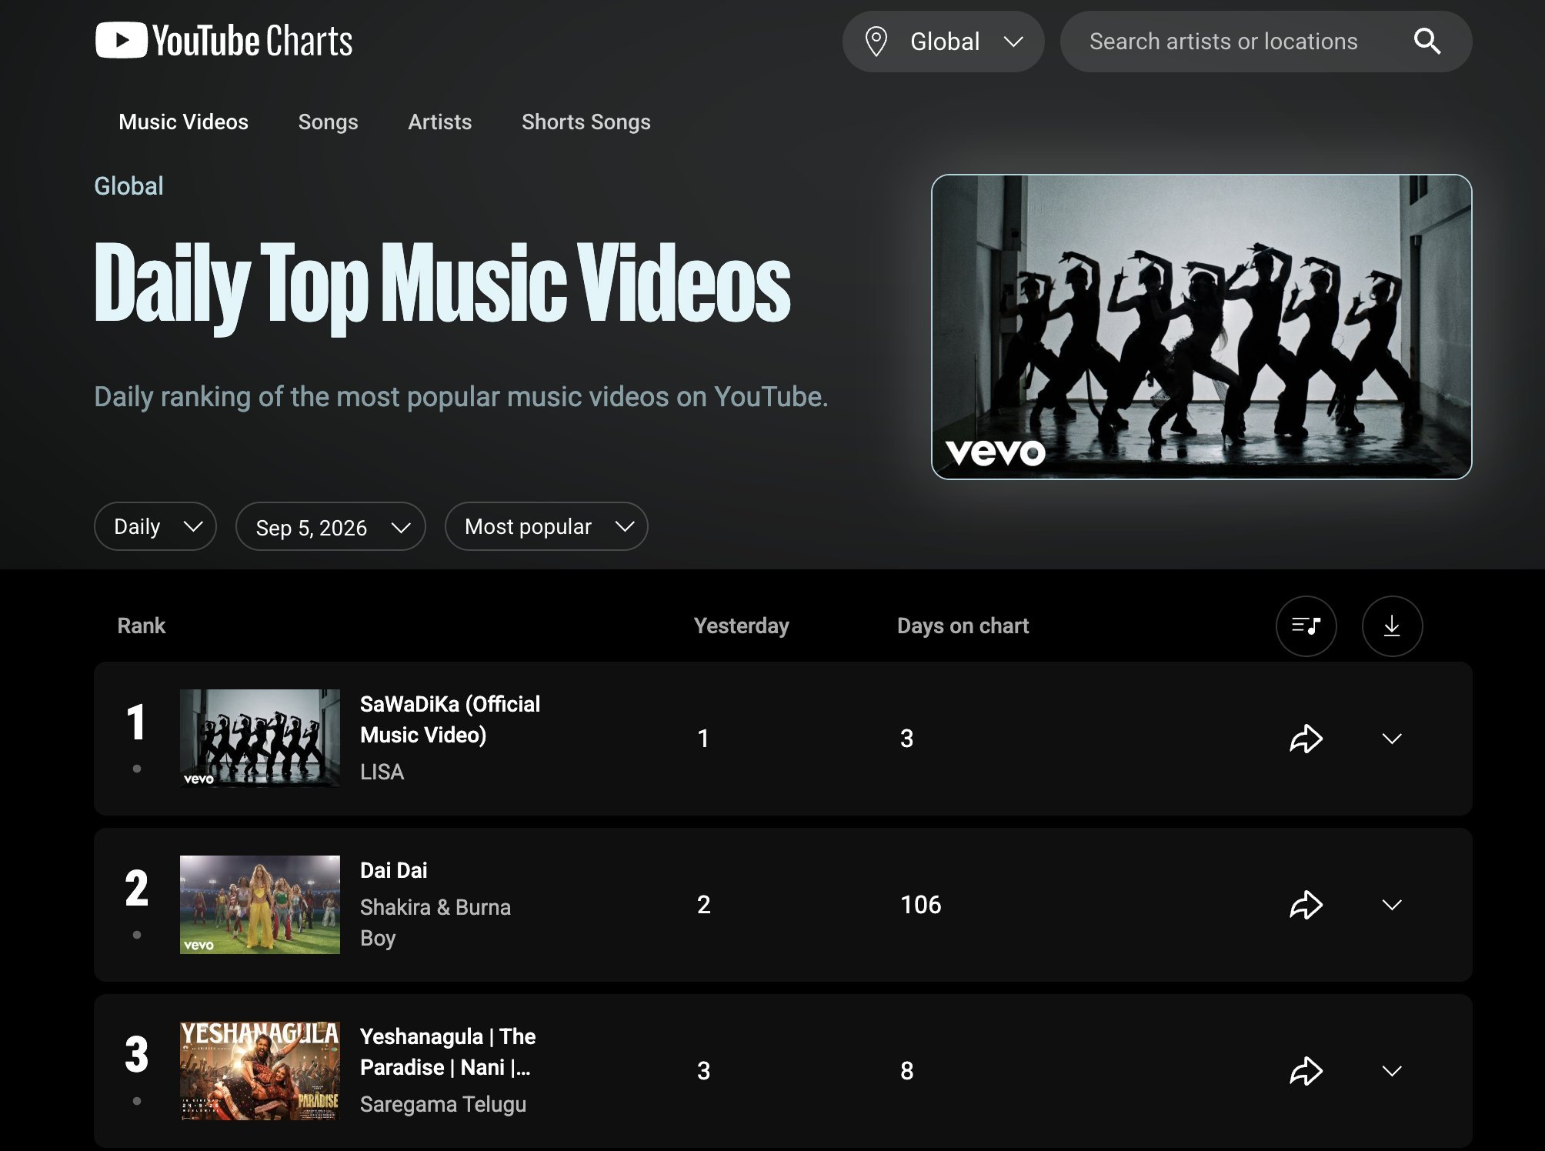1545x1151 pixels.
Task: Click the Yeshanagula | The Paradise title
Action: tap(448, 1052)
